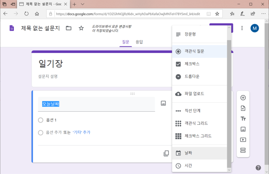Switch to the 질문 tab
Viewport: 269px width, 174px height.
click(x=125, y=42)
